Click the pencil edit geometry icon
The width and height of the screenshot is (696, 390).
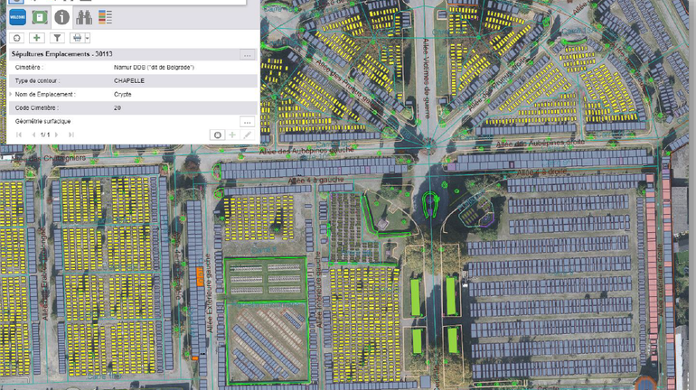pos(247,135)
